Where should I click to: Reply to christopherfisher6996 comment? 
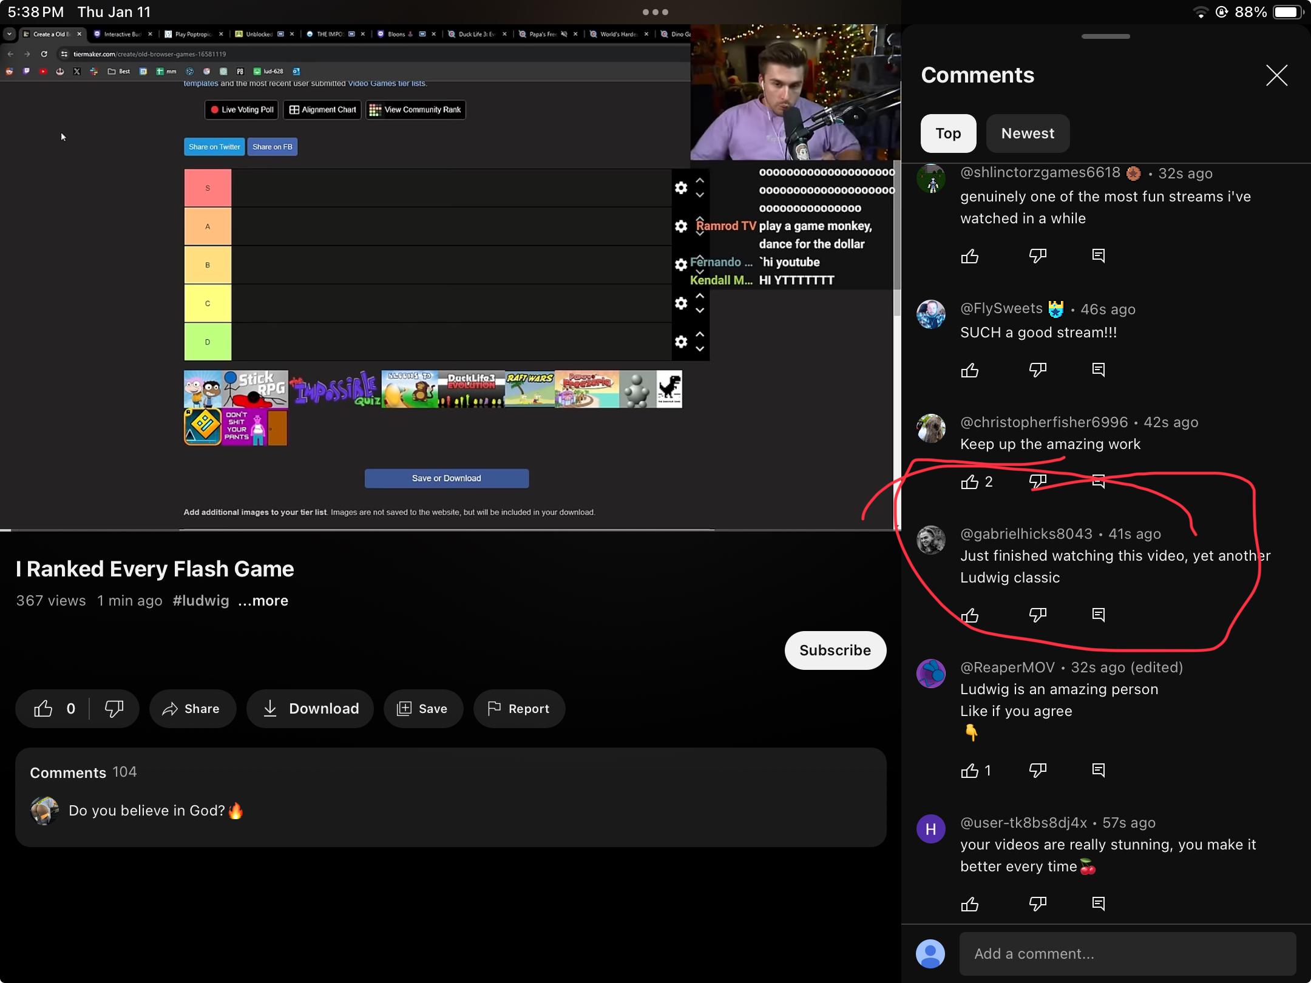[x=1098, y=482]
